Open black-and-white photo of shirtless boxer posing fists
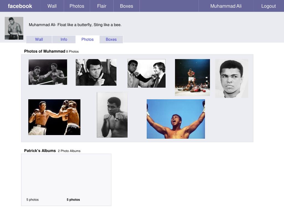 coord(112,115)
